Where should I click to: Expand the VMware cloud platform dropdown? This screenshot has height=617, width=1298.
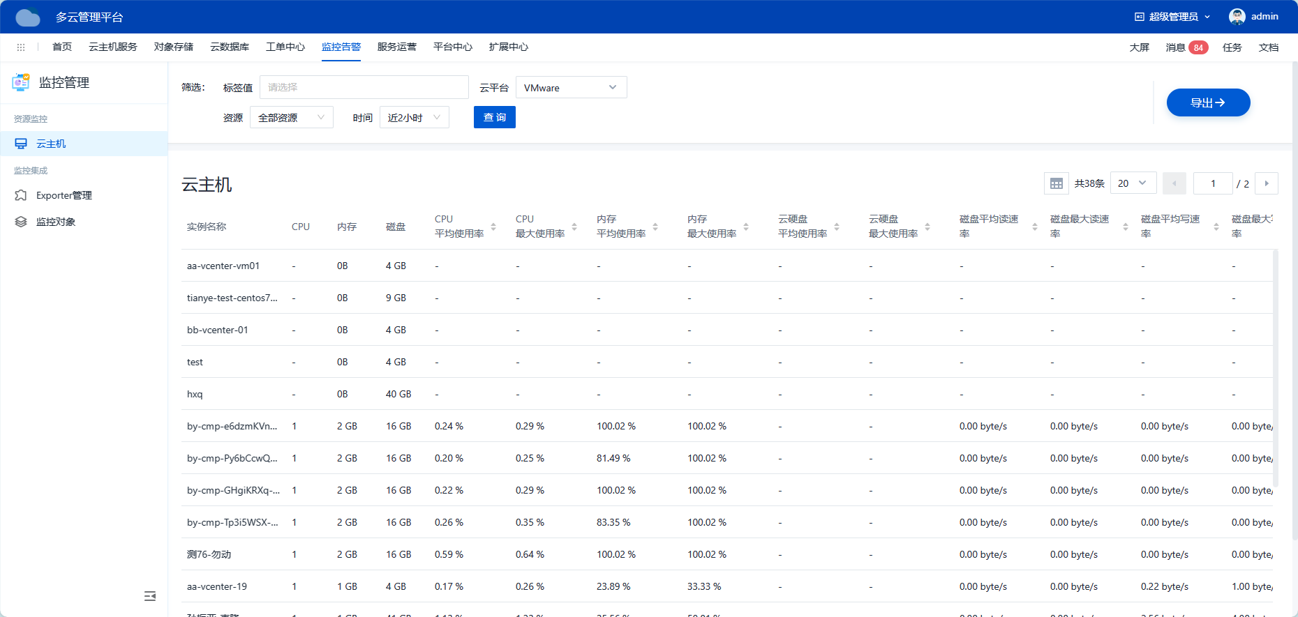pos(571,88)
